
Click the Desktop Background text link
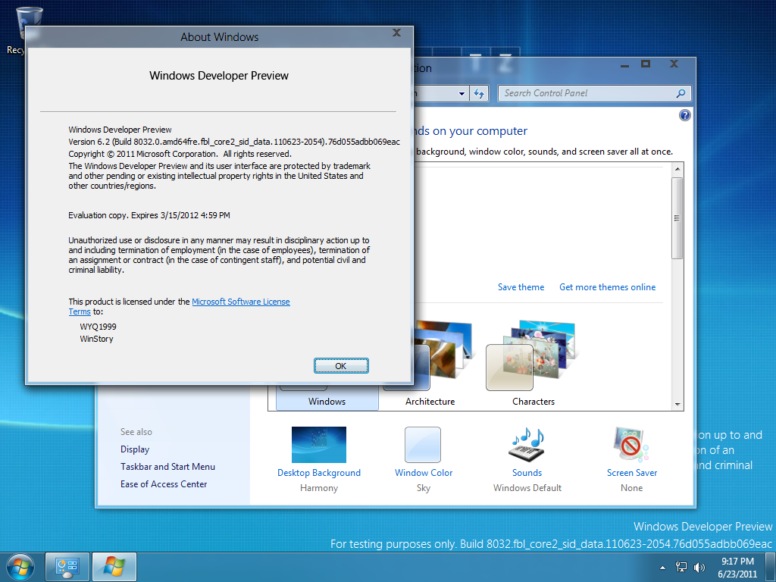(319, 473)
